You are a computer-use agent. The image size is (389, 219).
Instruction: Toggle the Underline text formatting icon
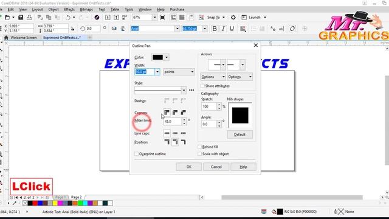click(x=232, y=29)
